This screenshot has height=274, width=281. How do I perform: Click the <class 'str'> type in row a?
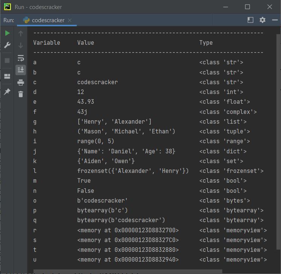click(x=221, y=62)
